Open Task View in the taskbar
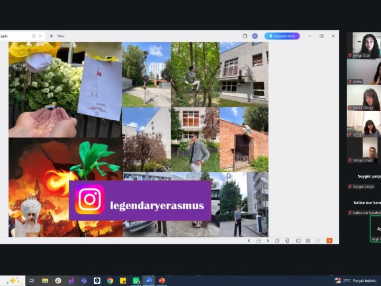 tap(32, 281)
